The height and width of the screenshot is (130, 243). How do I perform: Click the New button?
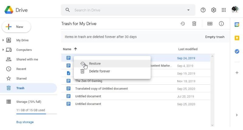click(x=16, y=27)
